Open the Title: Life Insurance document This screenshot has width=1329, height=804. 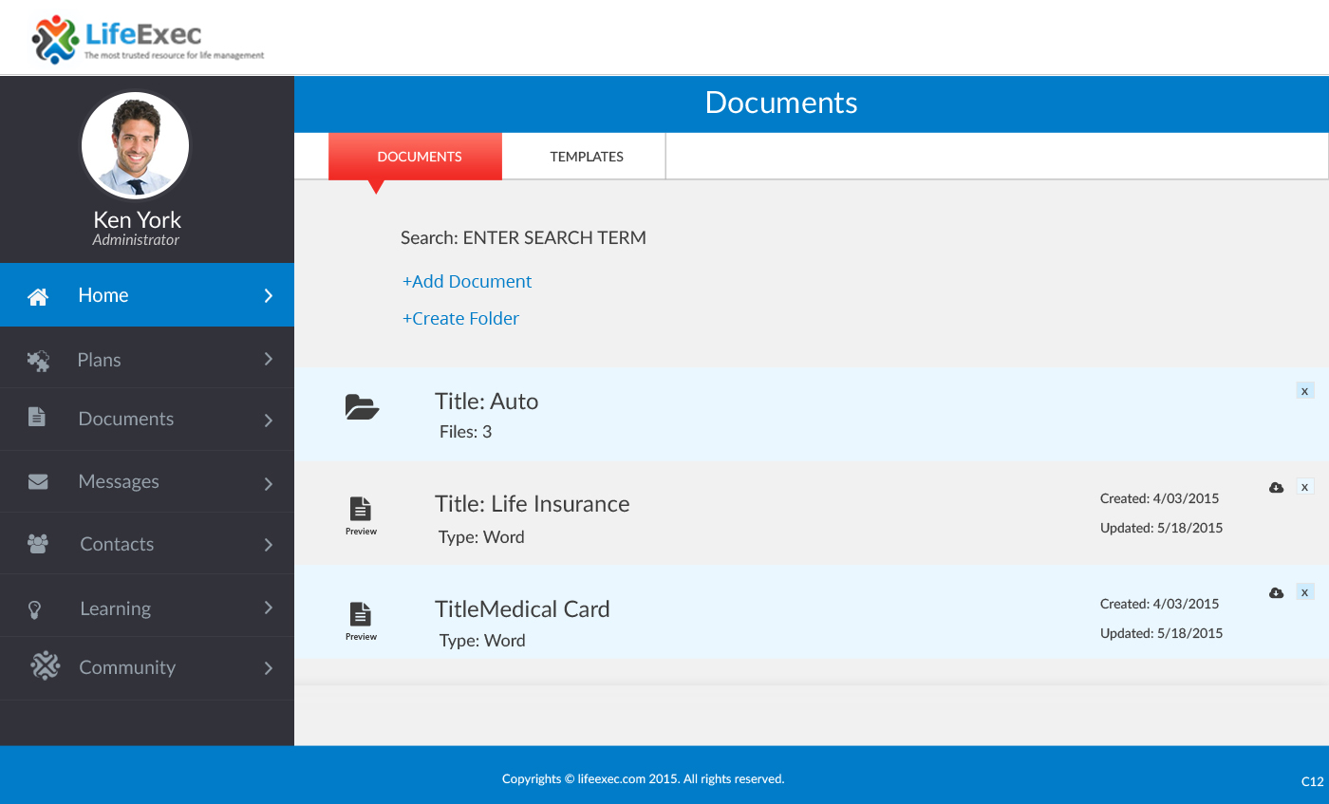coord(533,504)
